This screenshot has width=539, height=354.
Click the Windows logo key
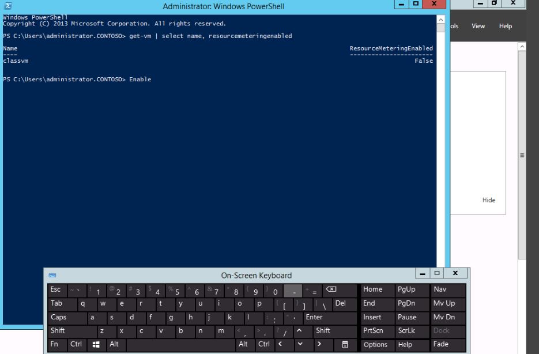click(95, 344)
